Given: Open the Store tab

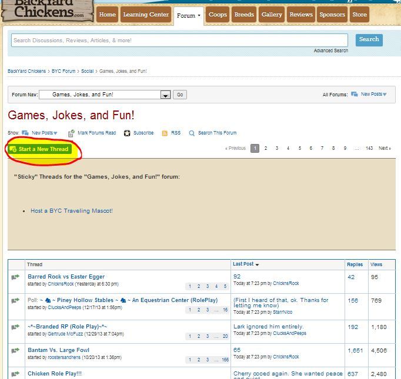Looking at the screenshot, I should 360,15.
